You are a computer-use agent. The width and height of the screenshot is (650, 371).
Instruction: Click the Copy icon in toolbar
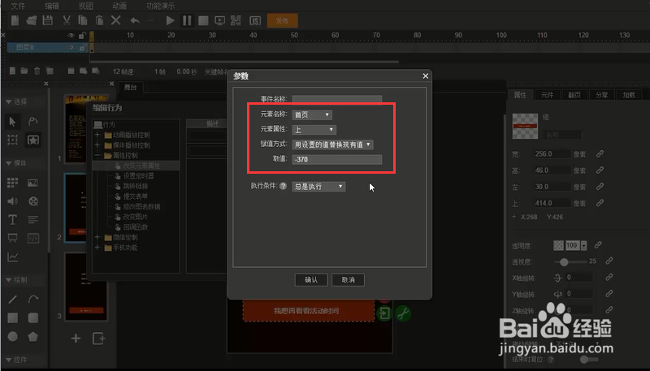pos(83,20)
